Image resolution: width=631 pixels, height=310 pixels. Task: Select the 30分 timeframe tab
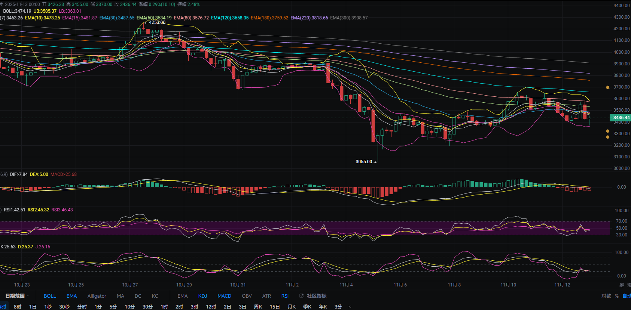point(147,307)
